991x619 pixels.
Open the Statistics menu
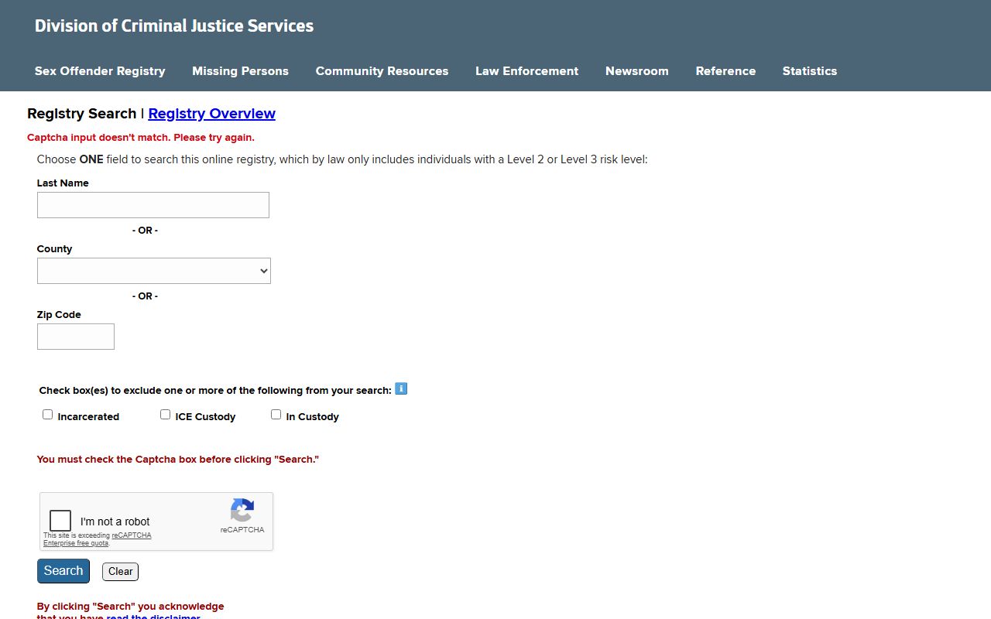click(x=809, y=71)
